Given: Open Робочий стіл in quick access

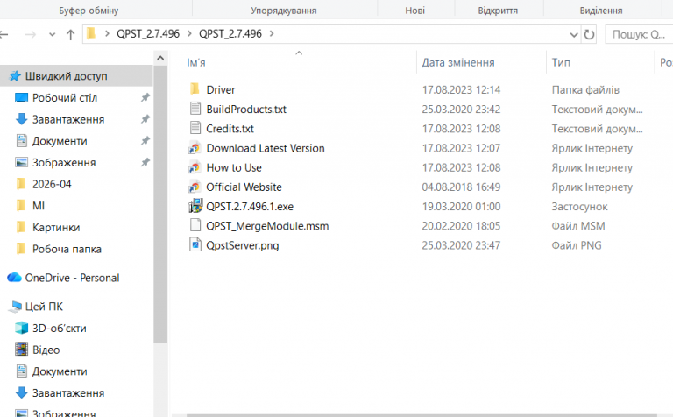Looking at the screenshot, I should [x=65, y=98].
